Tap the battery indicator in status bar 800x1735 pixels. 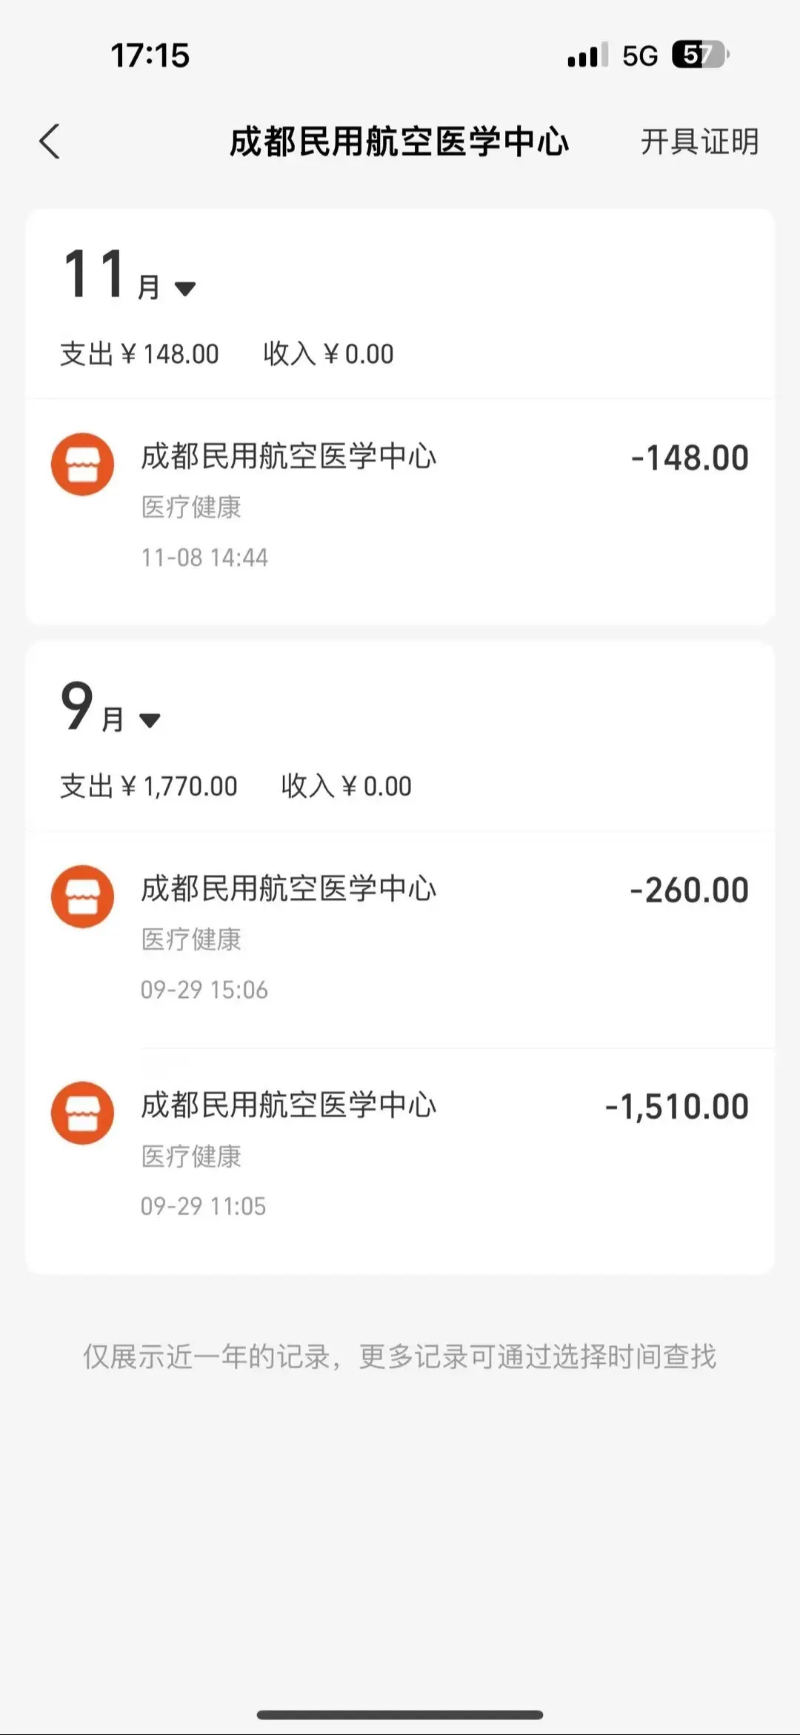pos(700,55)
